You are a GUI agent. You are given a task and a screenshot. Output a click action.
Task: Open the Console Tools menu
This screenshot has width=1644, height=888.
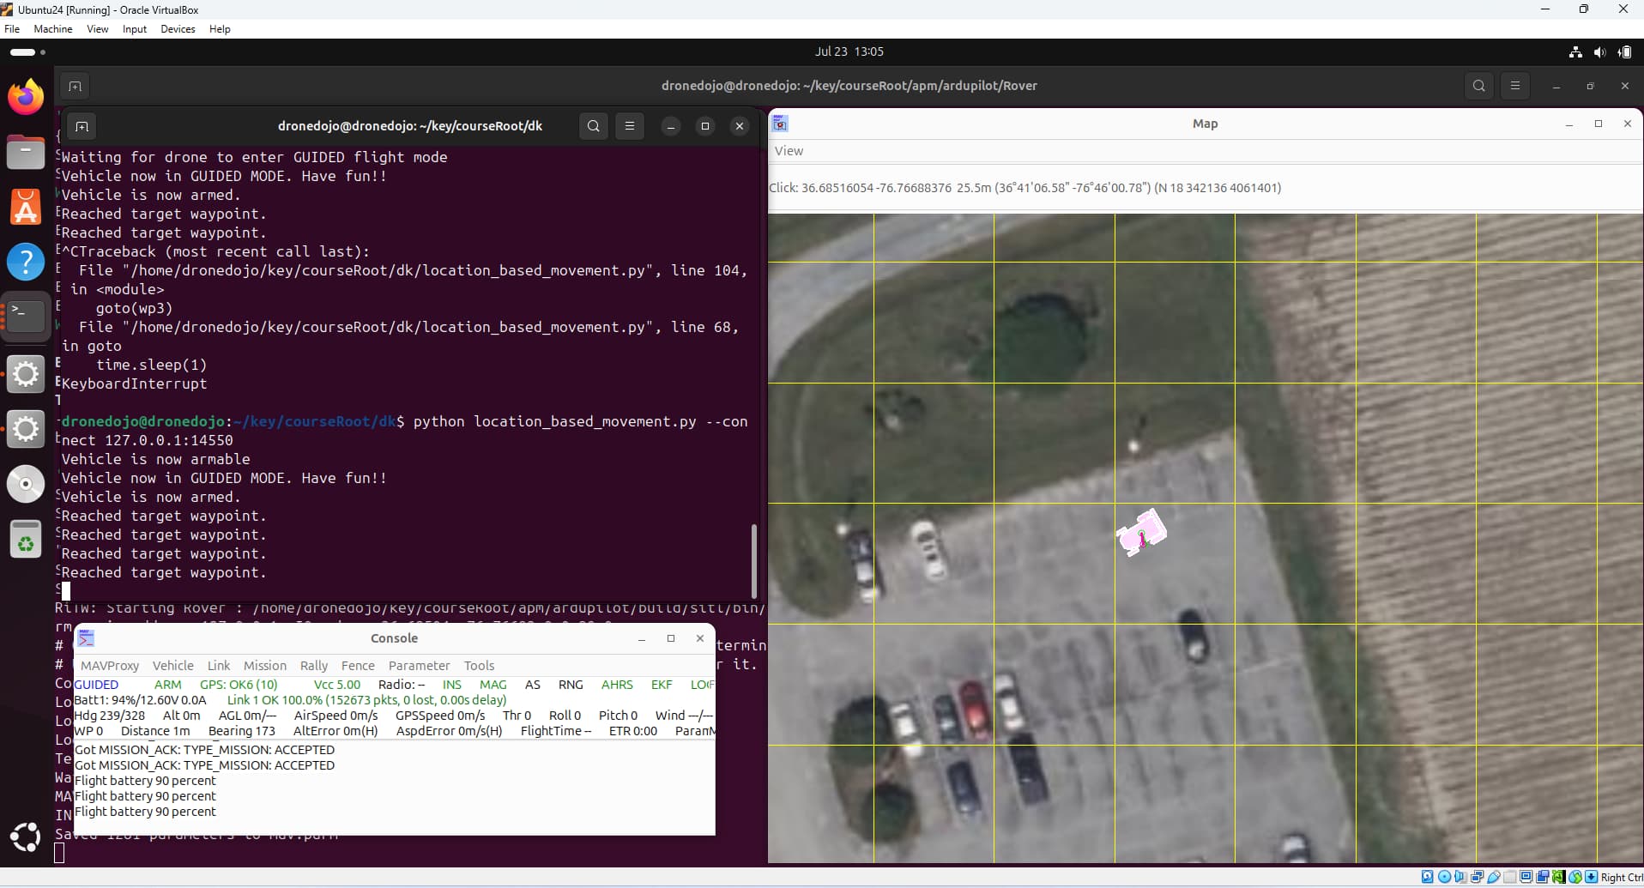(480, 666)
